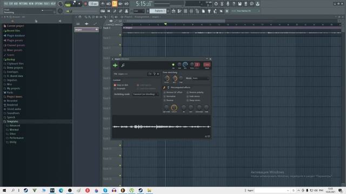Open the Piano roll view icon
The image size is (346, 194).
coord(179,11)
